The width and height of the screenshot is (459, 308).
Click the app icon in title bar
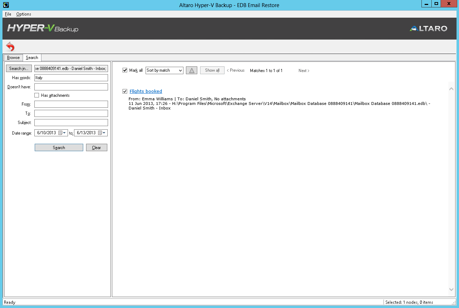(6, 5)
